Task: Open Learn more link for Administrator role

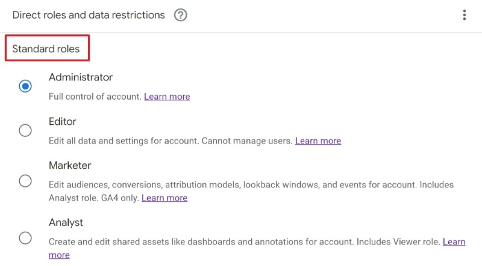Action: coord(167,97)
